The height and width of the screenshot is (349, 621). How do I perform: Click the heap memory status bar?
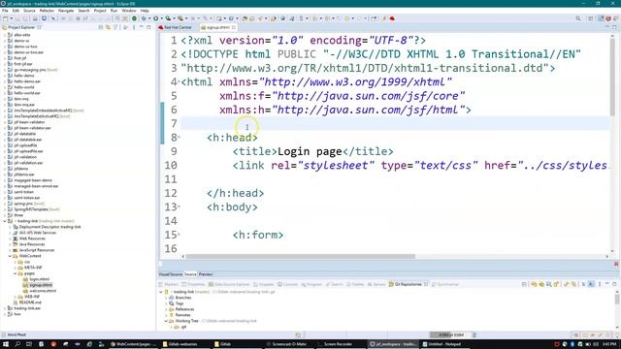coord(449,334)
